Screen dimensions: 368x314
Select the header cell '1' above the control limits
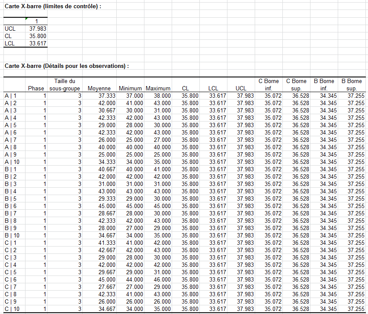(x=37, y=21)
